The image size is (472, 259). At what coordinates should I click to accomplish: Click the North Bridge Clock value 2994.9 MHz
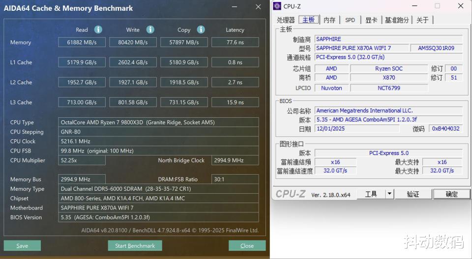click(235, 160)
